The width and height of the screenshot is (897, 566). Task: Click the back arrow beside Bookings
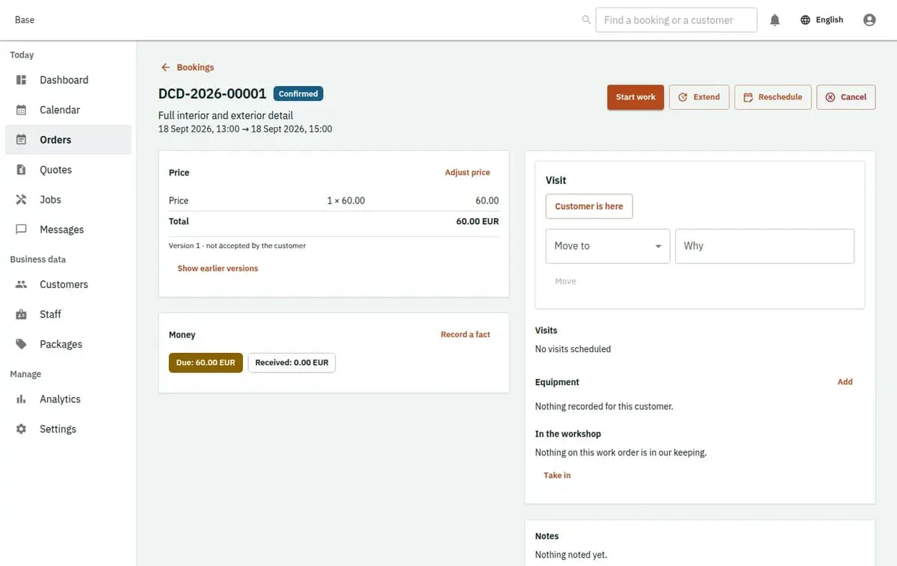click(x=166, y=67)
